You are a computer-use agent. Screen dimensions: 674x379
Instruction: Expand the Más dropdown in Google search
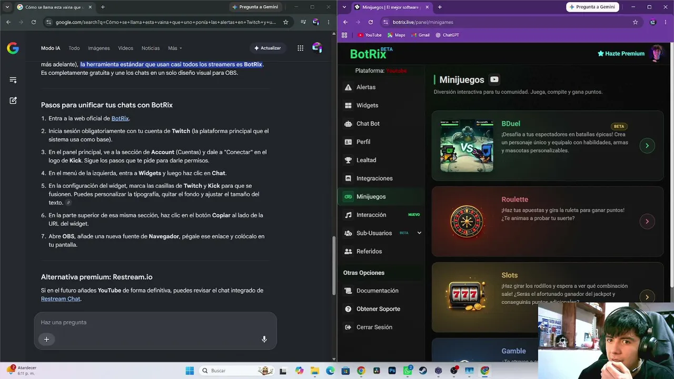(x=175, y=48)
